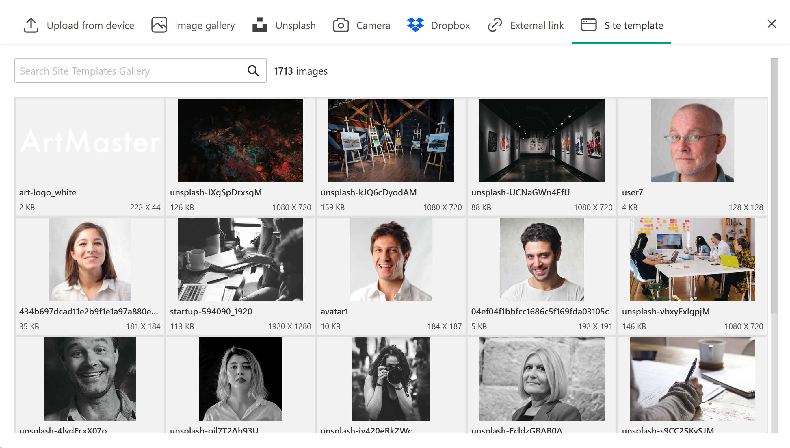Click the Image gallery picture icon
This screenshot has height=448, width=790.
[x=159, y=25]
